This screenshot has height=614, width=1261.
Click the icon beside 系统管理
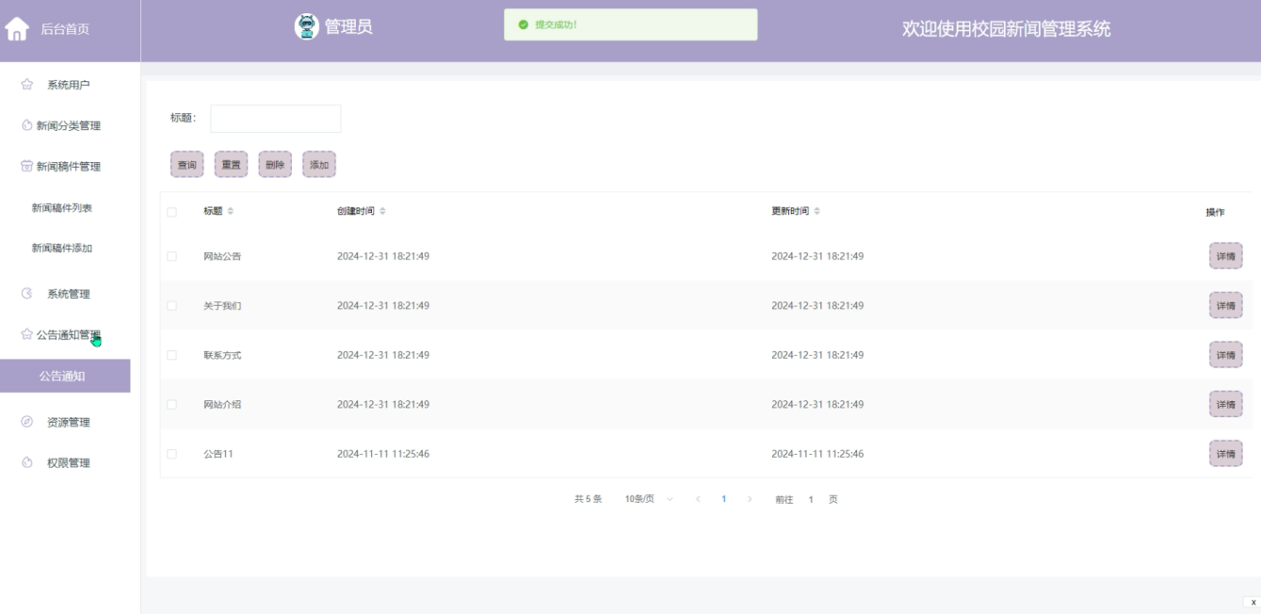coord(26,294)
